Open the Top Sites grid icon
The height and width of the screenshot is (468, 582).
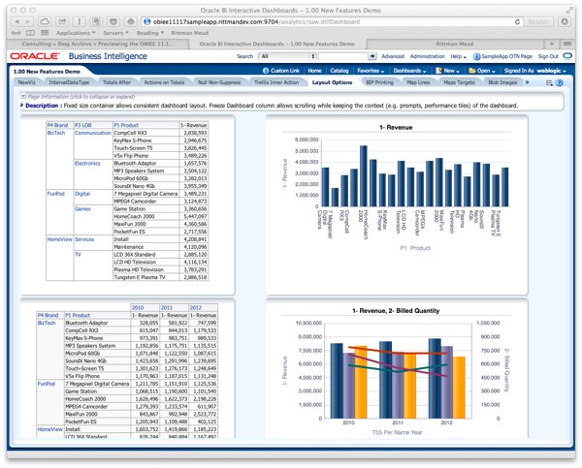[x=45, y=33]
